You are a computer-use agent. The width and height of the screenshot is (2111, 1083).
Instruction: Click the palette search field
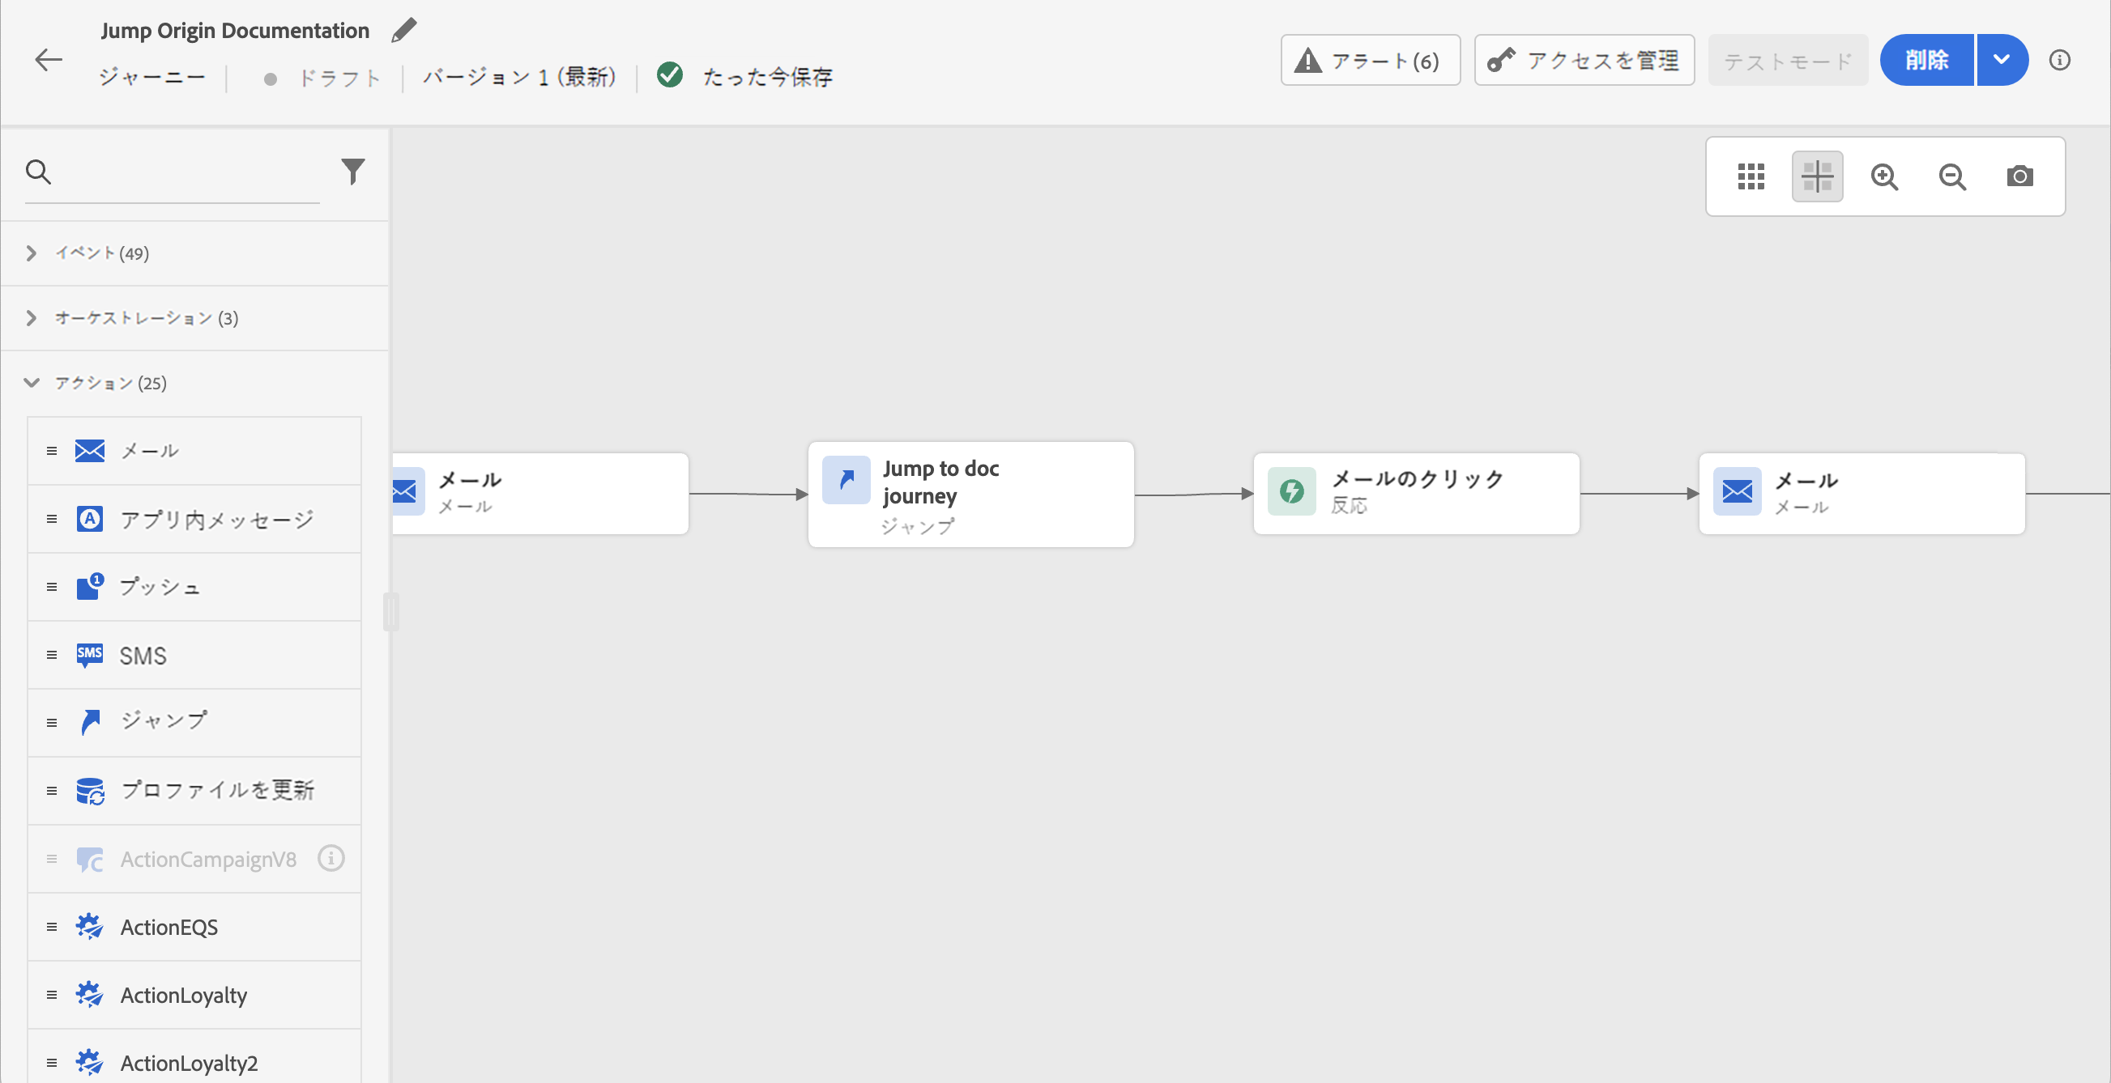(189, 172)
